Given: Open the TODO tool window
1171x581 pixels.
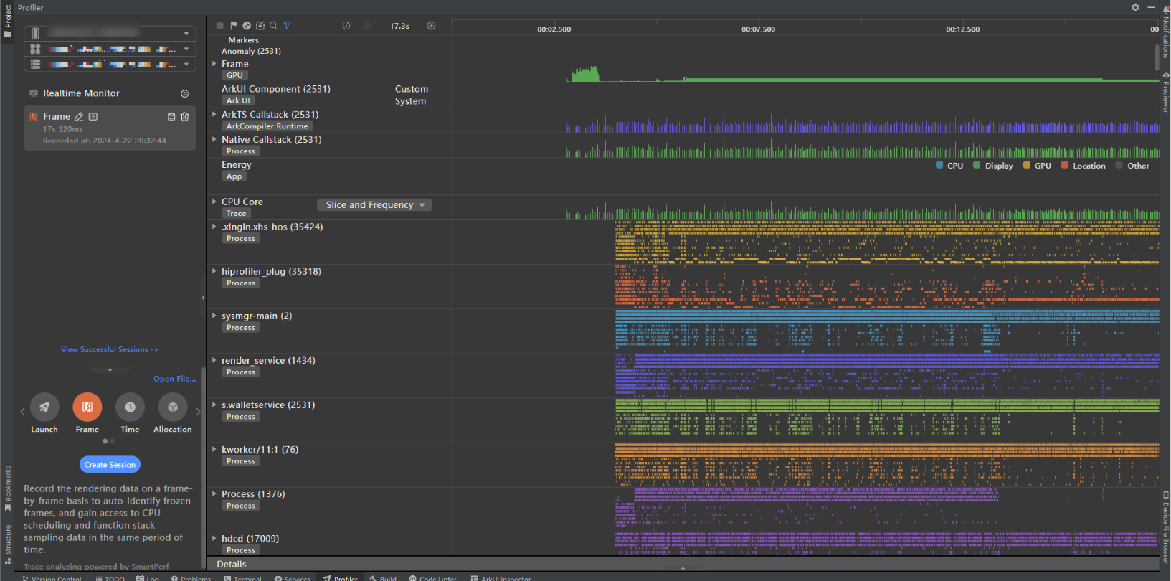Looking at the screenshot, I should point(110,577).
